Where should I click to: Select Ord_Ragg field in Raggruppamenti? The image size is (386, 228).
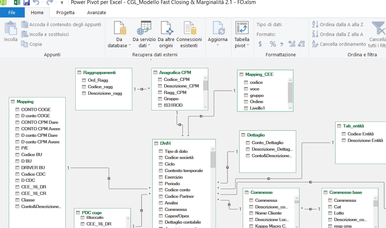coord(98,80)
